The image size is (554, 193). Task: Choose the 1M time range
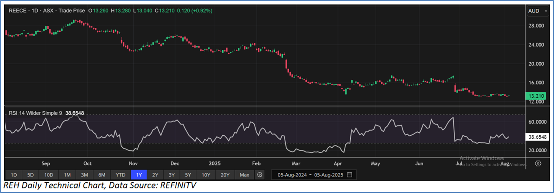(x=67, y=175)
